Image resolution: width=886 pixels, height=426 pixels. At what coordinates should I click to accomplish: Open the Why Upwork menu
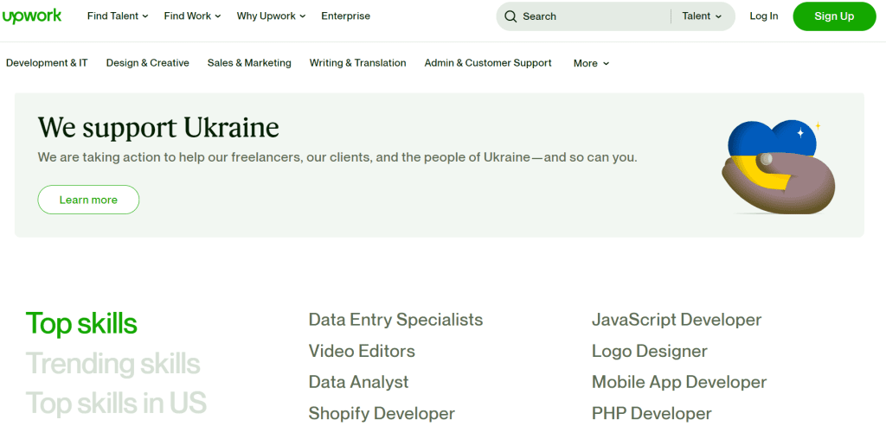271,16
